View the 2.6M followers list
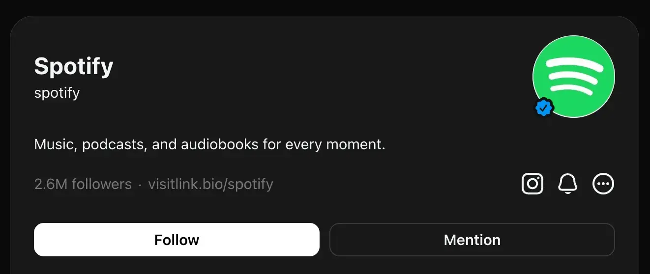Viewport: 650px width, 274px height. pyautogui.click(x=83, y=184)
